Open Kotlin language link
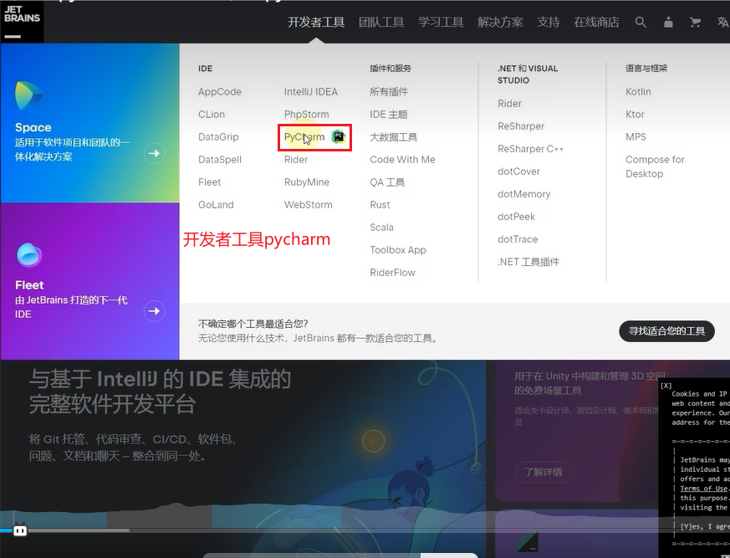The width and height of the screenshot is (730, 558). (638, 92)
